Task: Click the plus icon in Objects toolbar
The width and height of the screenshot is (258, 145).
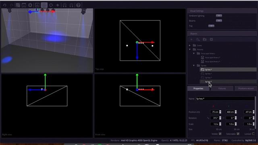Action: click(x=191, y=39)
